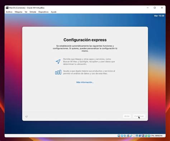Click the keyboard capture icon beside CTRL DERECHA
170x141 pixels.
(149, 136)
